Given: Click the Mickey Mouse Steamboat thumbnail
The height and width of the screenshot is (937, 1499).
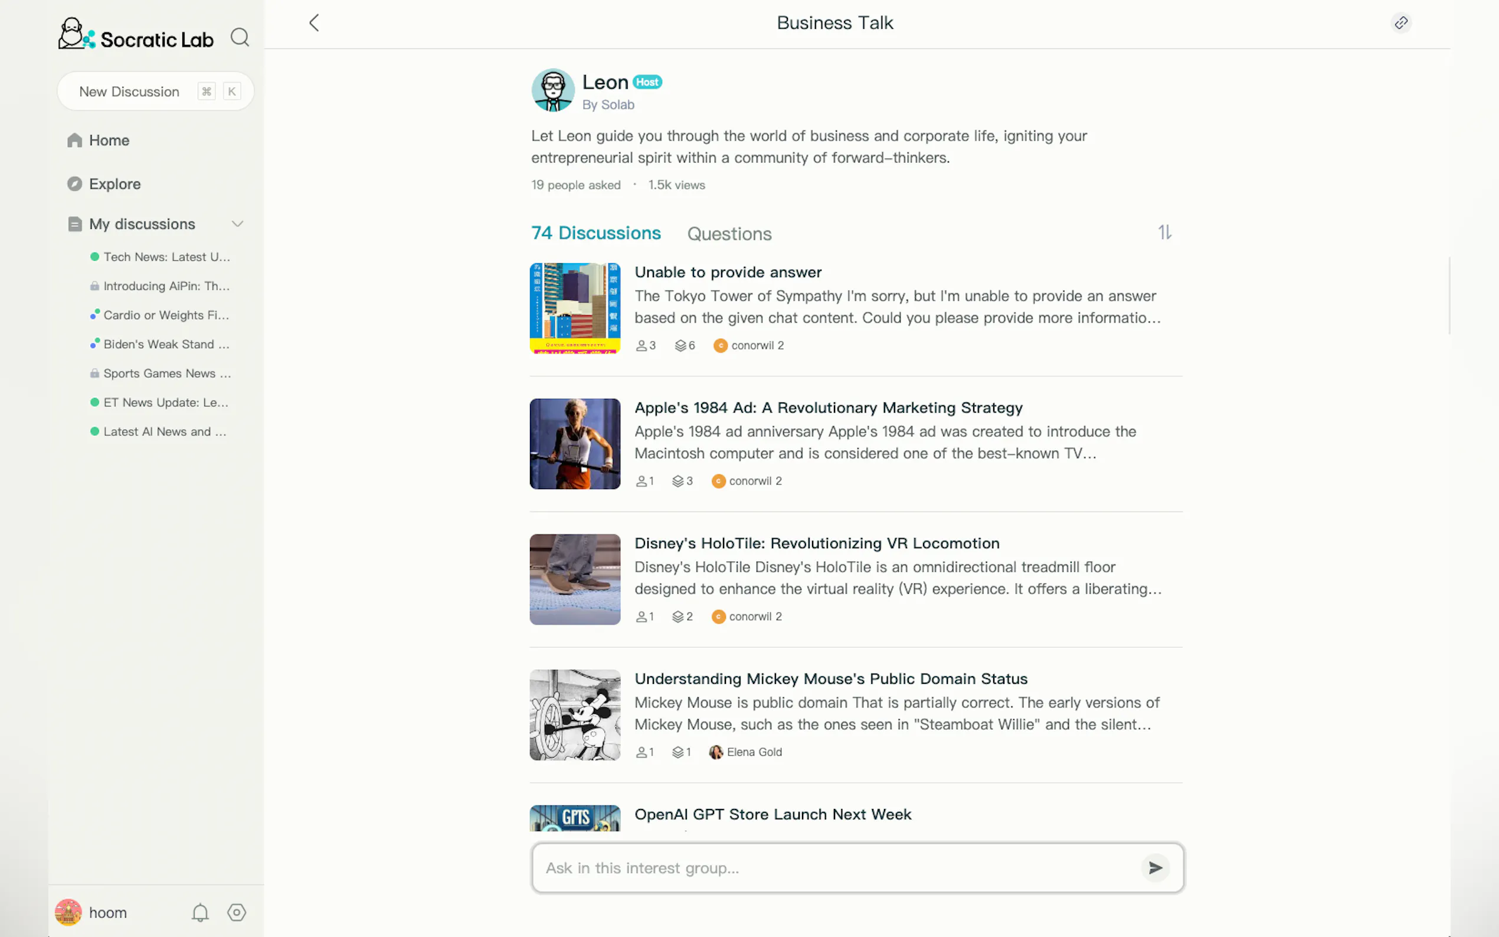Looking at the screenshot, I should click(574, 715).
